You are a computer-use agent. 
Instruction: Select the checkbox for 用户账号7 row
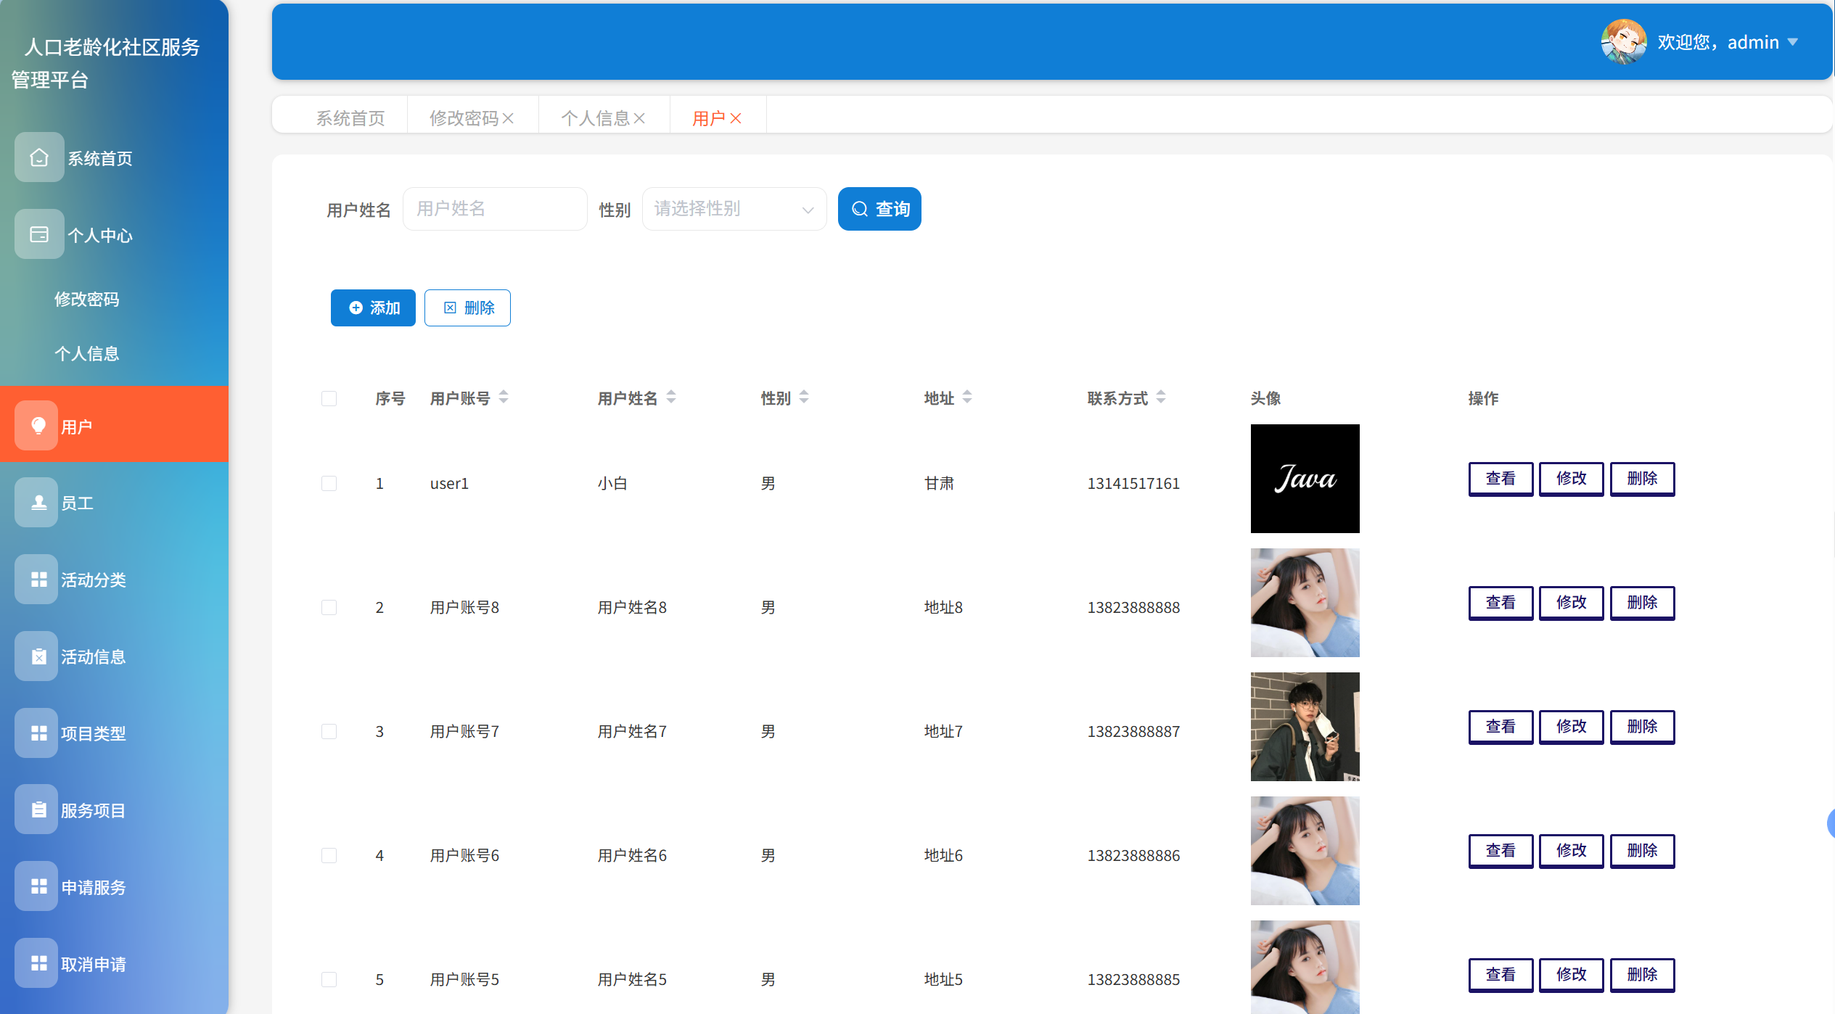click(x=329, y=731)
